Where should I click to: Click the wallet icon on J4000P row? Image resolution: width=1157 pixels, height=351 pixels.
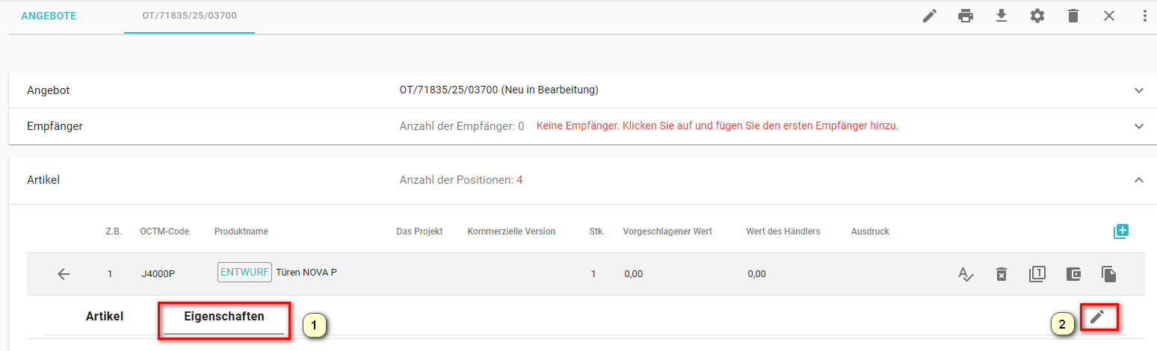click(x=1073, y=274)
